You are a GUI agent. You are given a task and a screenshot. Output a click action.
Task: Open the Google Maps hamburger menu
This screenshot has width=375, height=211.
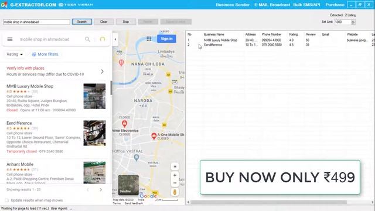pos(10,39)
